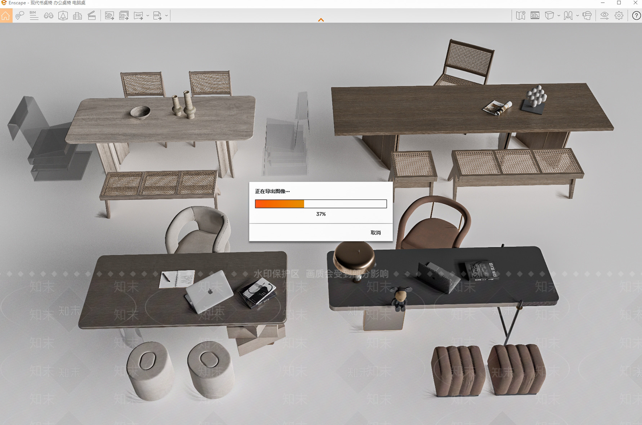642x425 pixels.
Task: Maximize the Enscape window
Action: click(619, 3)
